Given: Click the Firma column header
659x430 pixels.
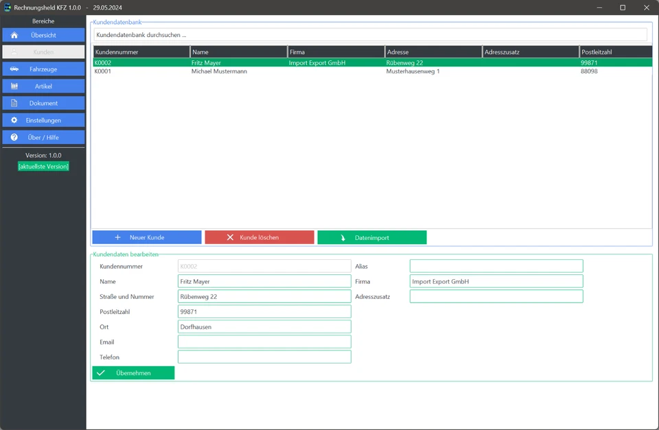Looking at the screenshot, I should tap(336, 52).
